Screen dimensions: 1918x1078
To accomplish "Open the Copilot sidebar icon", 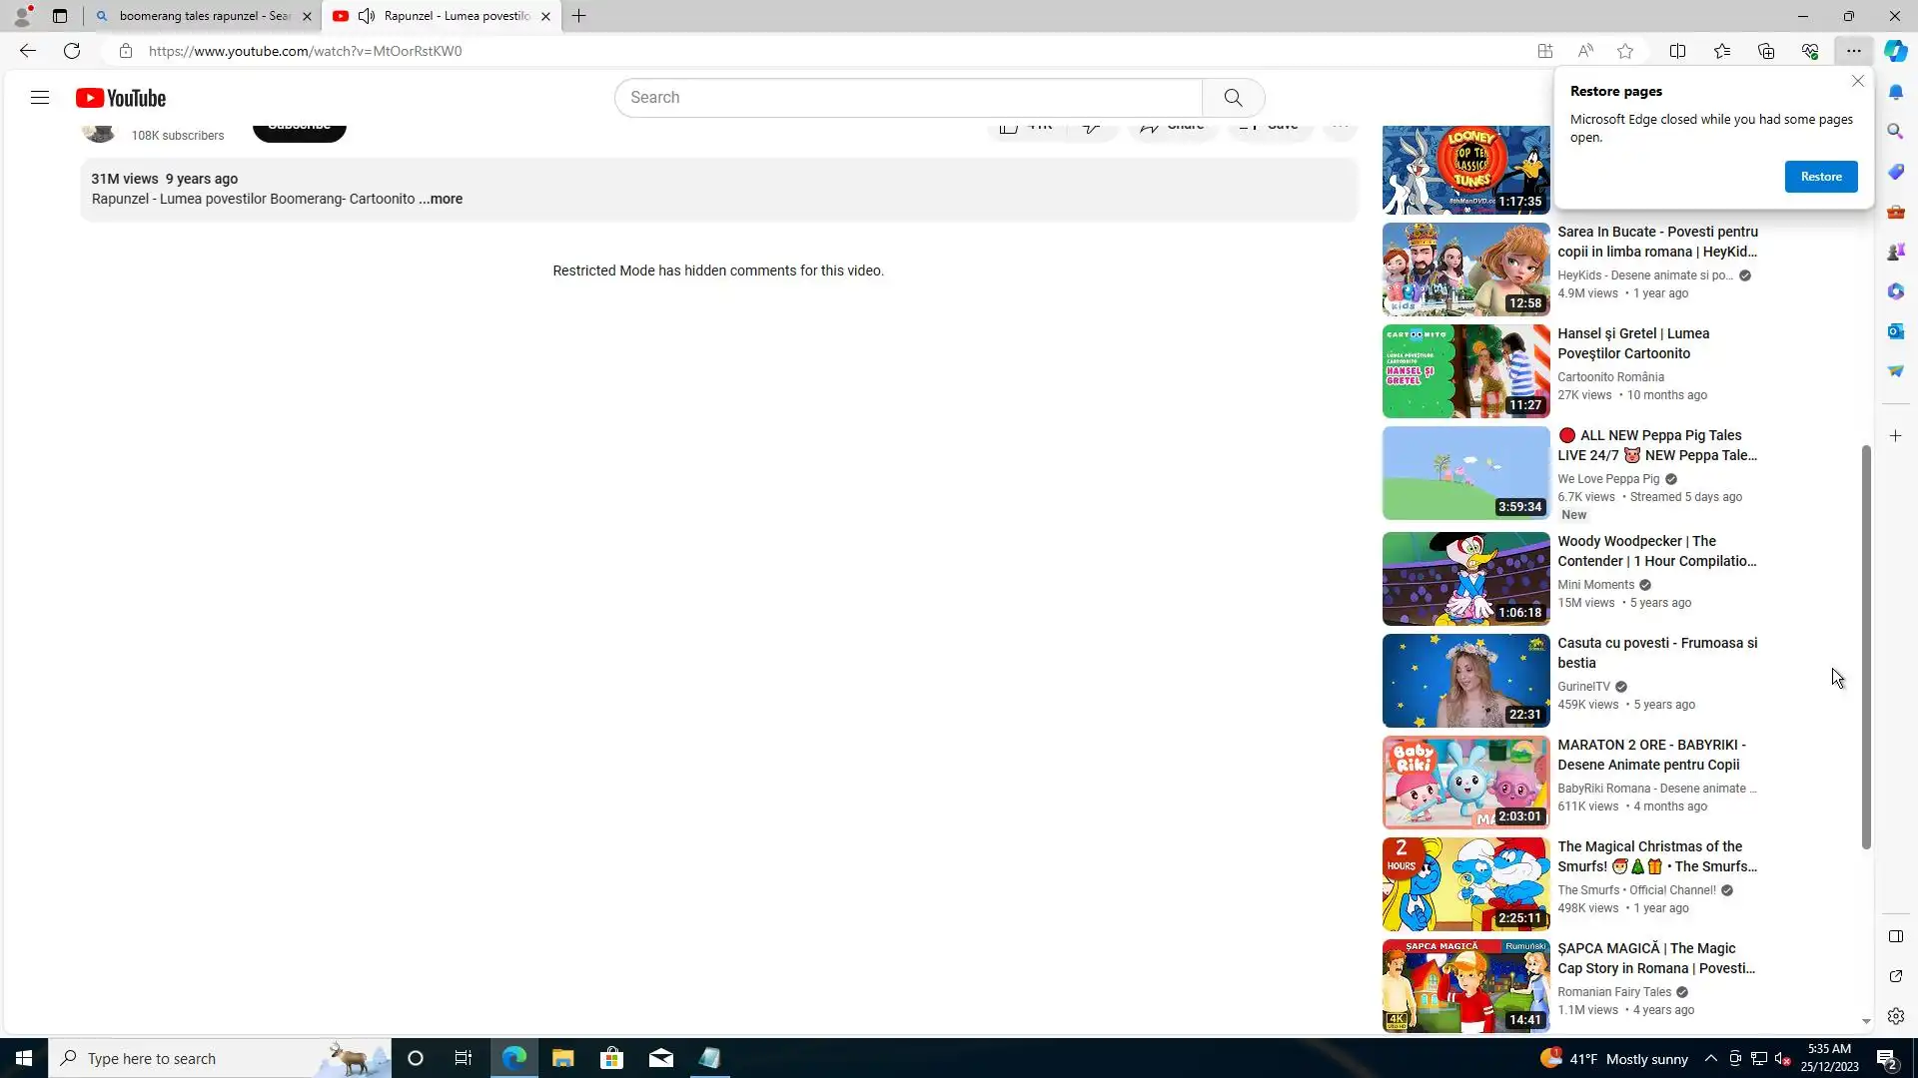I will tap(1895, 51).
